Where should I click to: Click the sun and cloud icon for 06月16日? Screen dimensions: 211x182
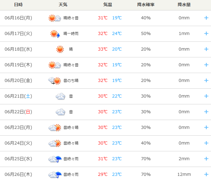point(55,18)
